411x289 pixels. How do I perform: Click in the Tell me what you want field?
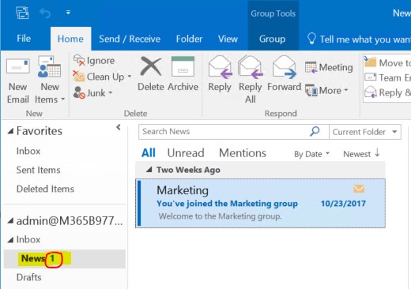click(365, 39)
